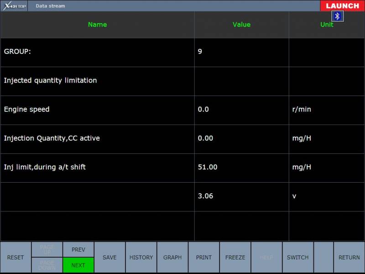Advance to NEXT data group
Screen dimensions: 365x274
tap(78, 265)
